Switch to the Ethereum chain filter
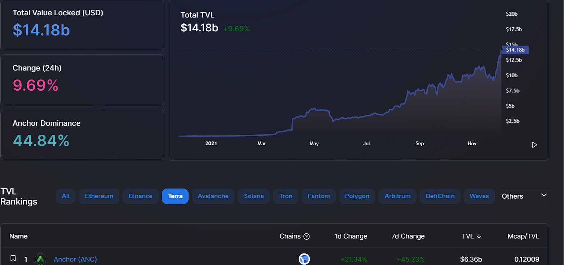This screenshot has height=265, width=564. (x=99, y=196)
